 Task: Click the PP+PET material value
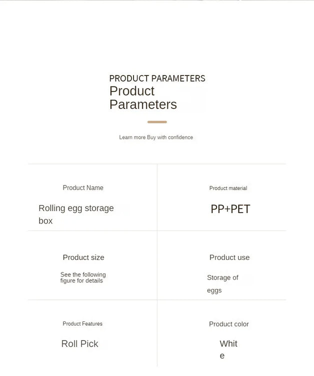coord(230,209)
